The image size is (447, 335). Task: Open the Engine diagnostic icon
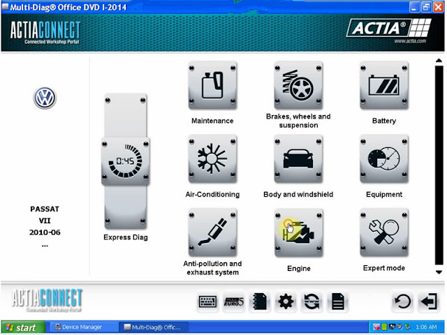click(x=298, y=232)
